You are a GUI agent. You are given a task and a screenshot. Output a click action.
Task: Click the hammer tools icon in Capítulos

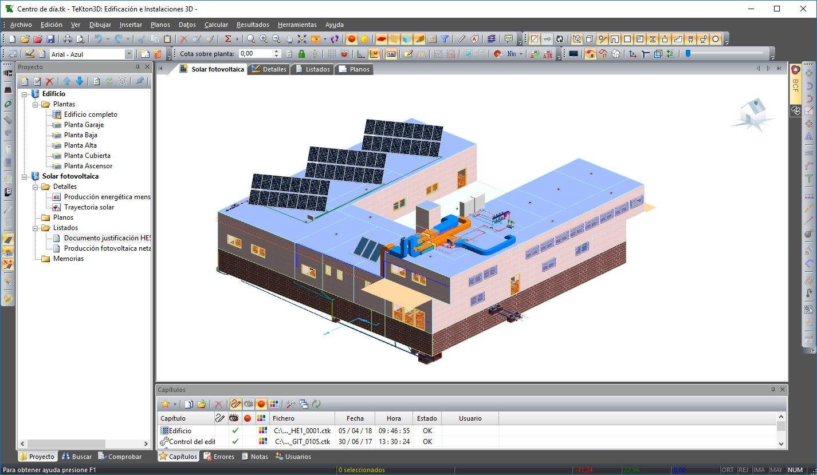coord(291,404)
